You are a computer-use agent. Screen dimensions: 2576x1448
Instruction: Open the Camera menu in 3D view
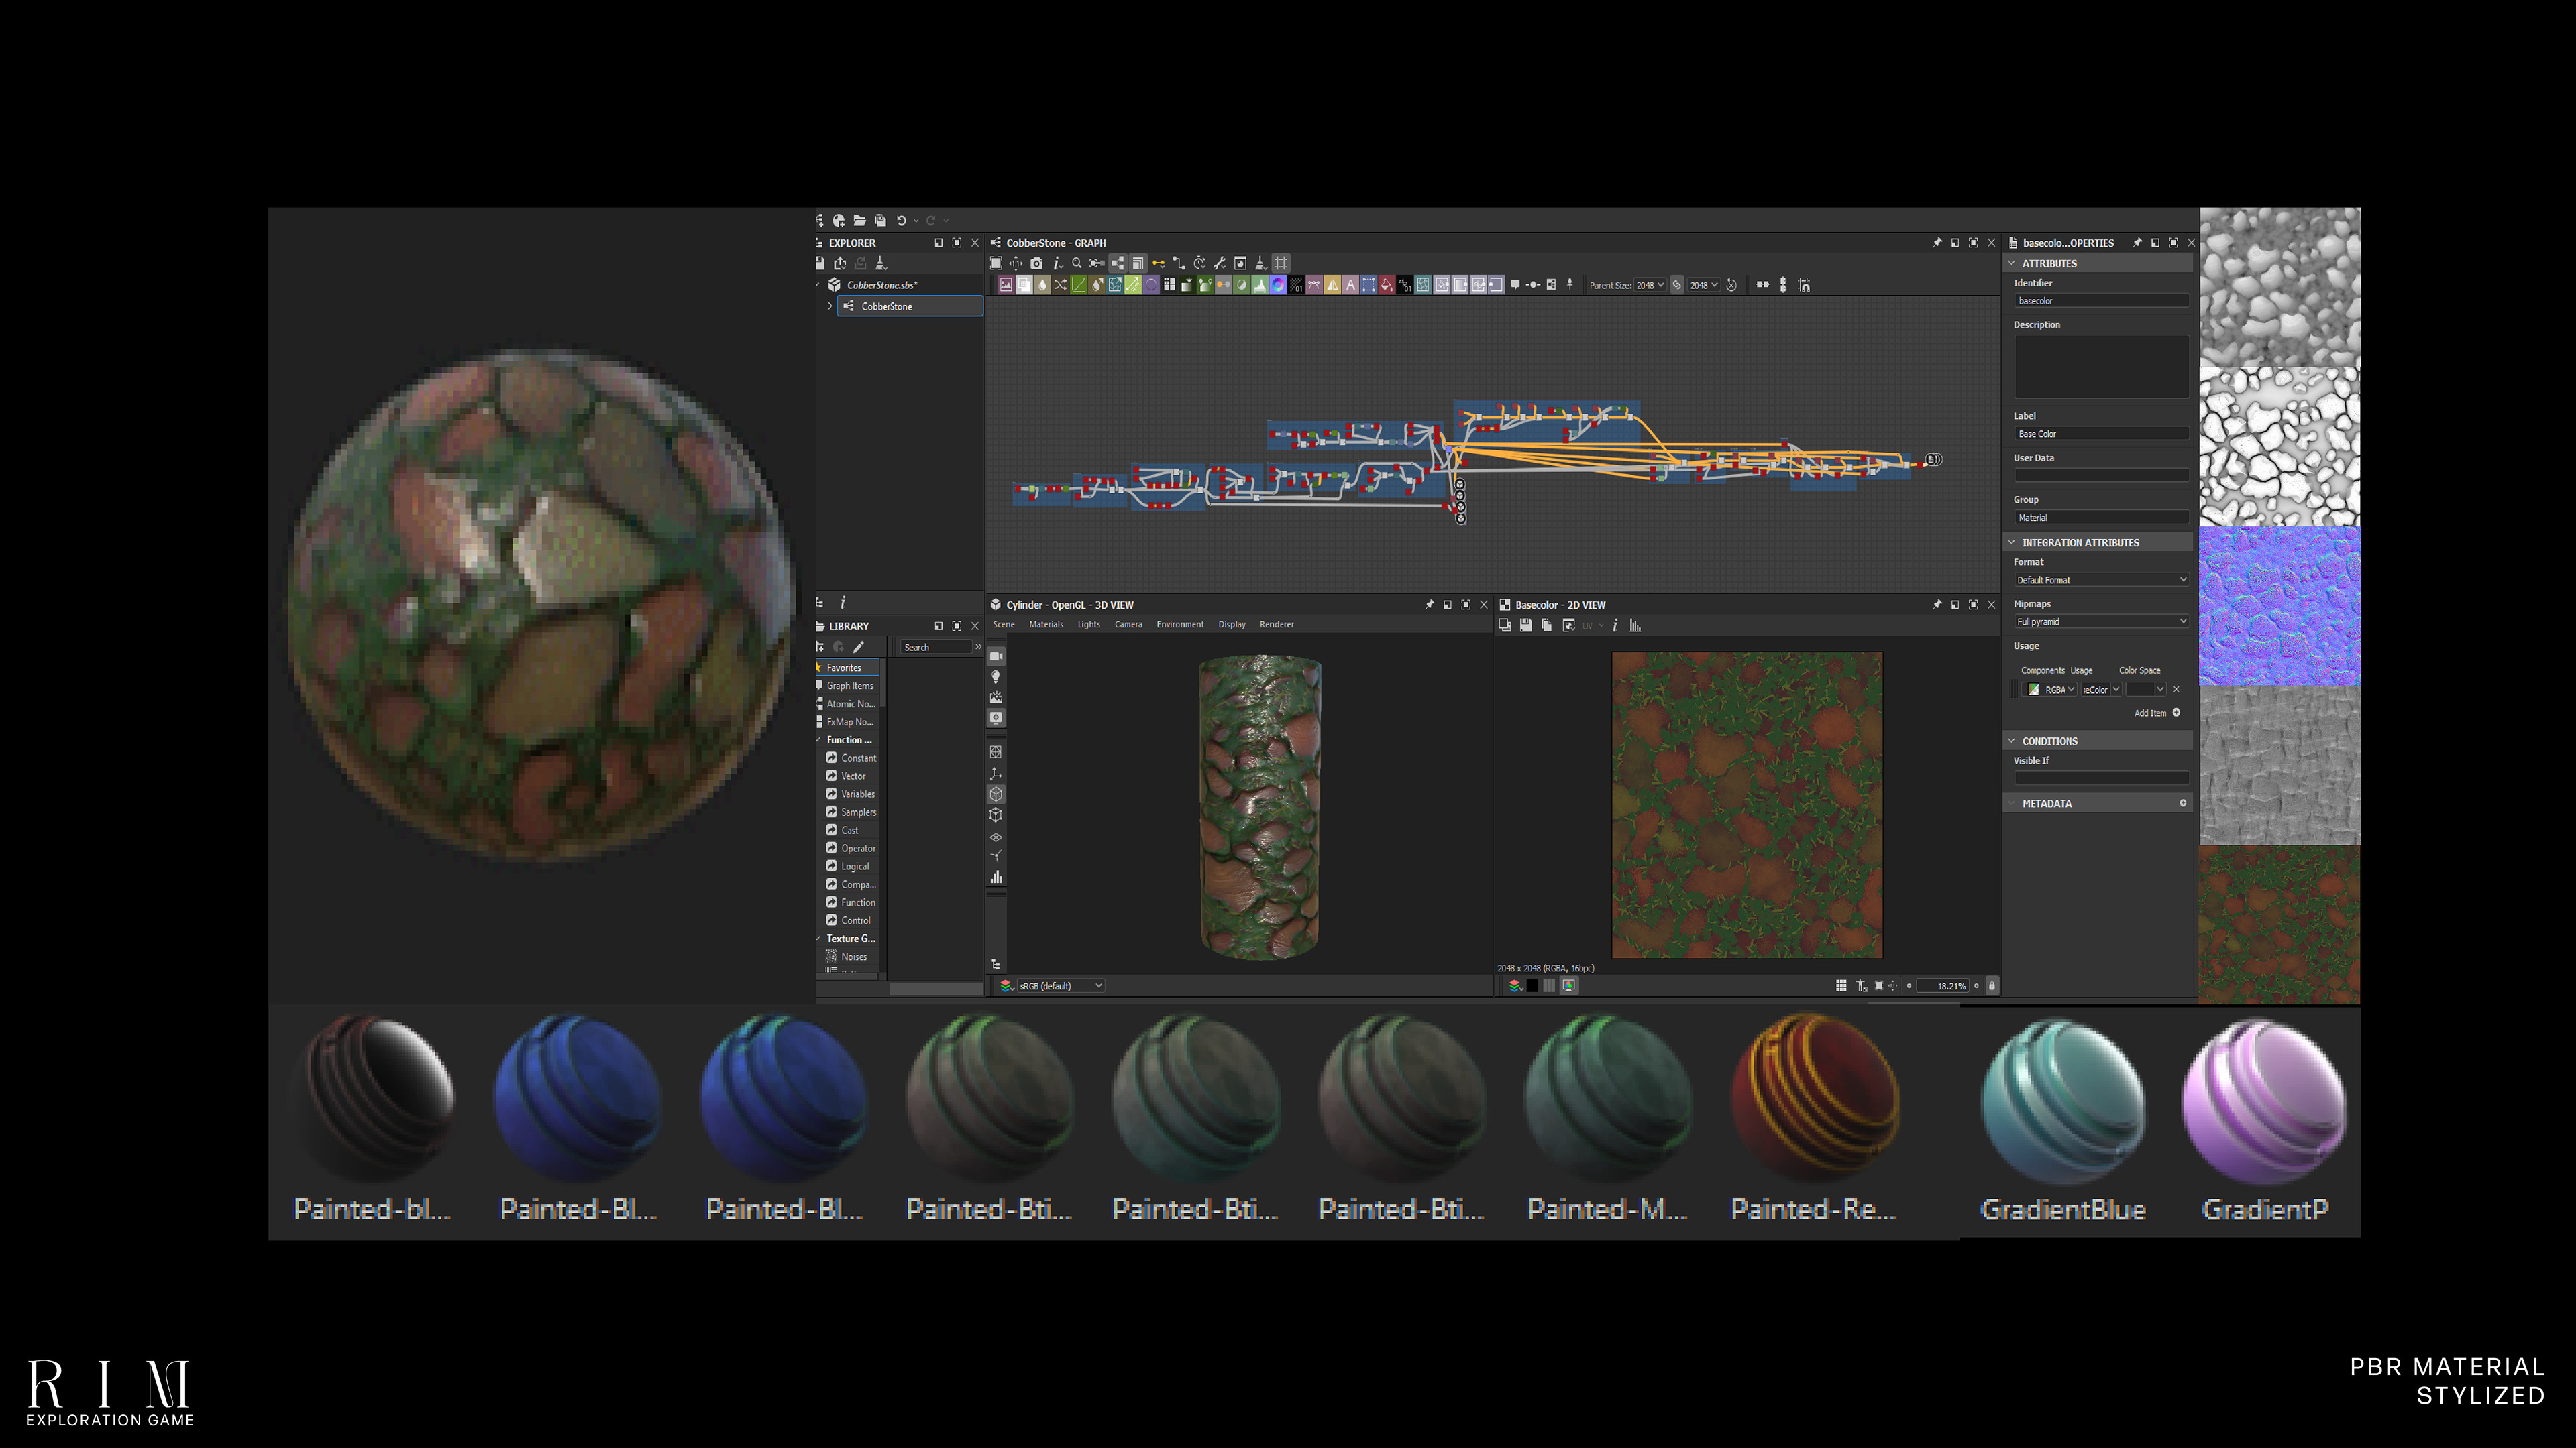1128,625
